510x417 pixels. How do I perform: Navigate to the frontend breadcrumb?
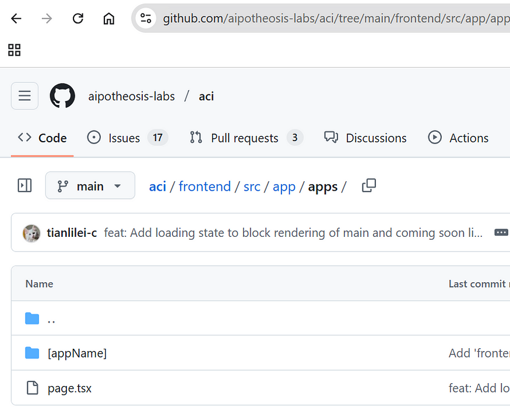click(205, 187)
